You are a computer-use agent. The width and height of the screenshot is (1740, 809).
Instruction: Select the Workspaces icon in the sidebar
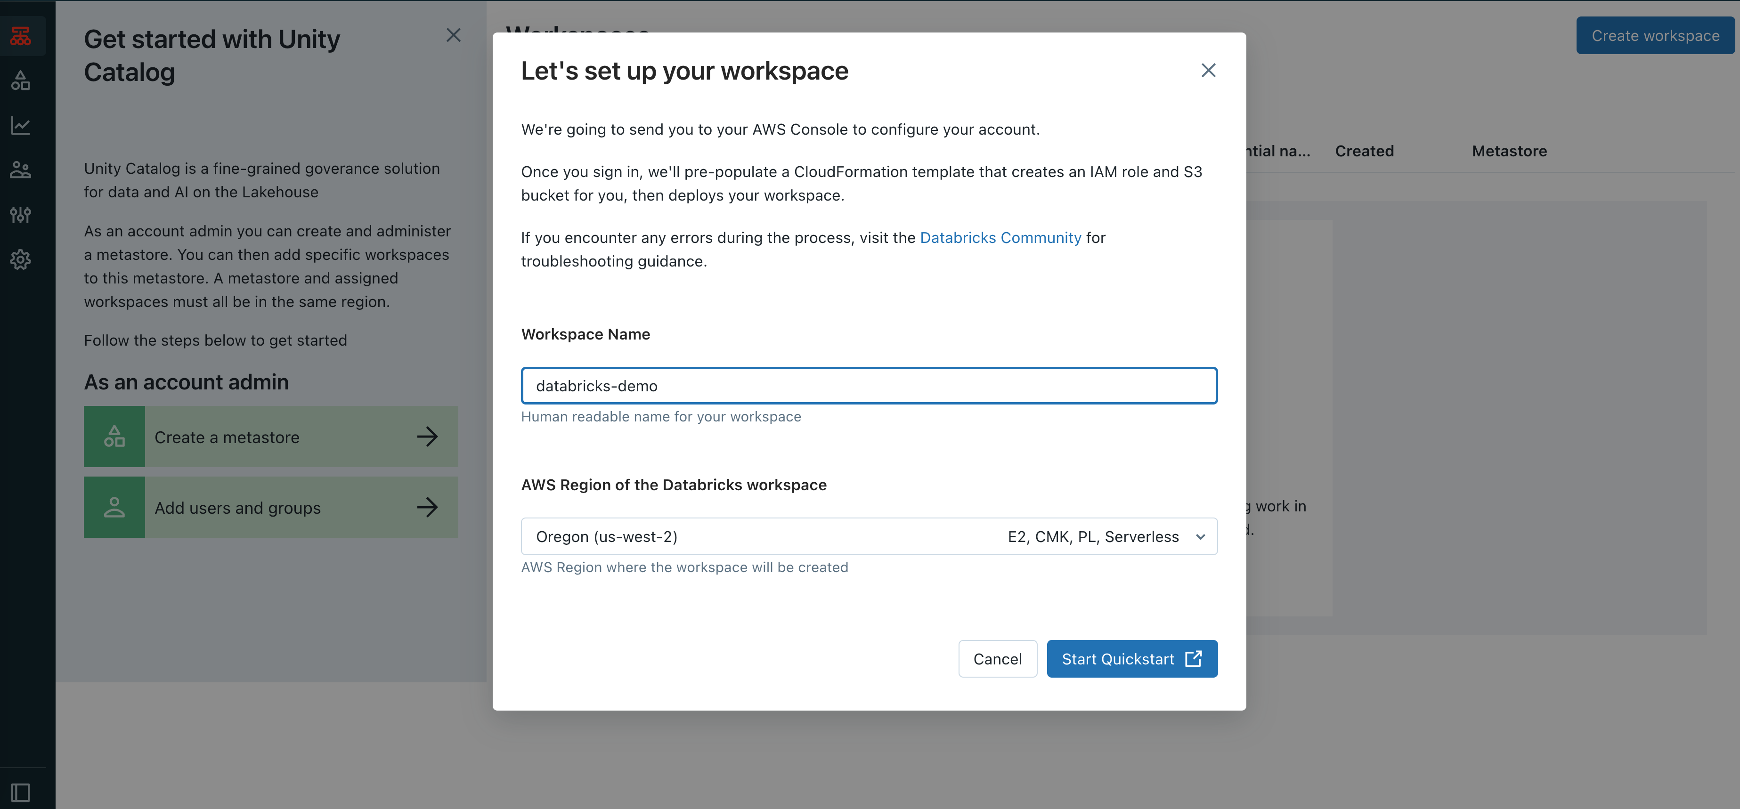click(x=20, y=36)
